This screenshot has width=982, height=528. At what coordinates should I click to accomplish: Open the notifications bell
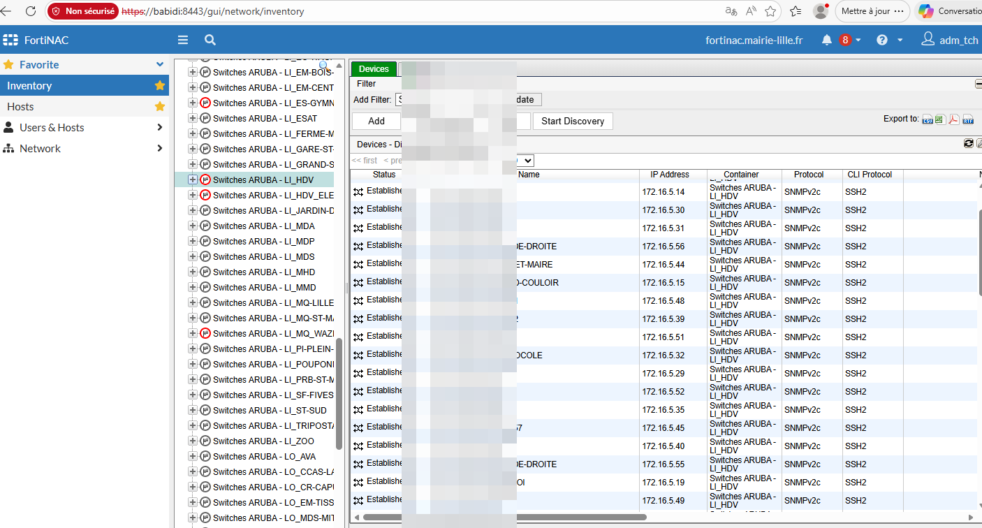[x=827, y=40]
